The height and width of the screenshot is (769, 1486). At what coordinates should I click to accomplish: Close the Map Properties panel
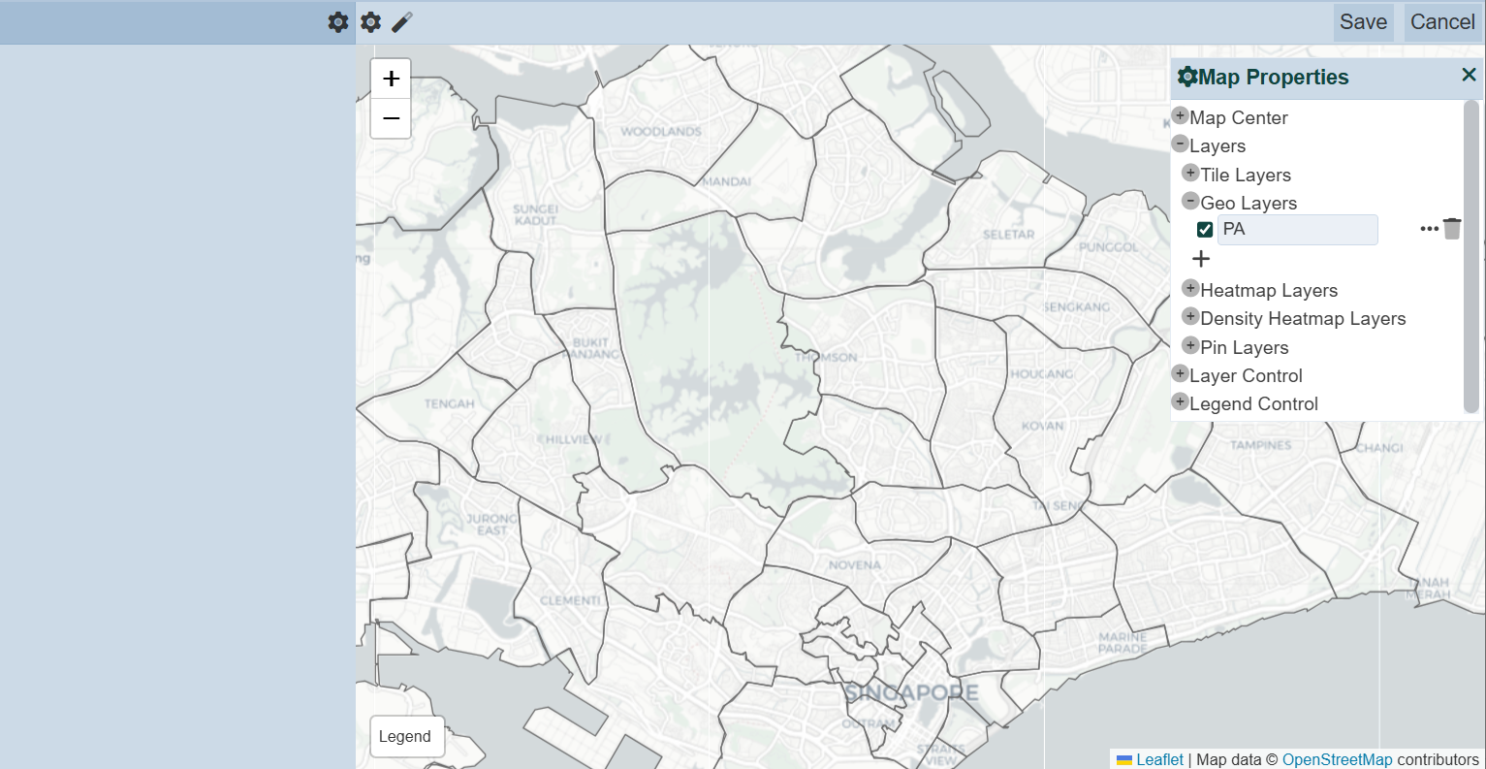[x=1469, y=76]
